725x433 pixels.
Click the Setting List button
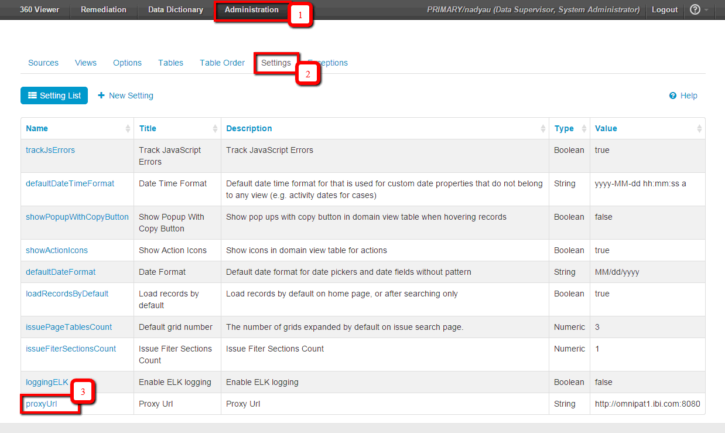(x=54, y=96)
